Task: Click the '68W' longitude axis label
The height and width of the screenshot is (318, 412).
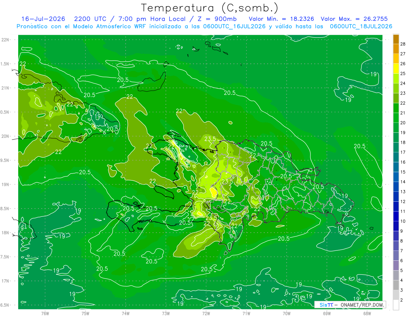Action: coord(367,313)
